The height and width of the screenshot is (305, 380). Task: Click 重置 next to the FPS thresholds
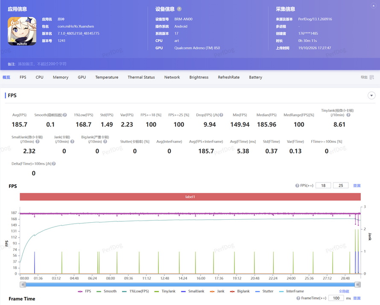357,186
